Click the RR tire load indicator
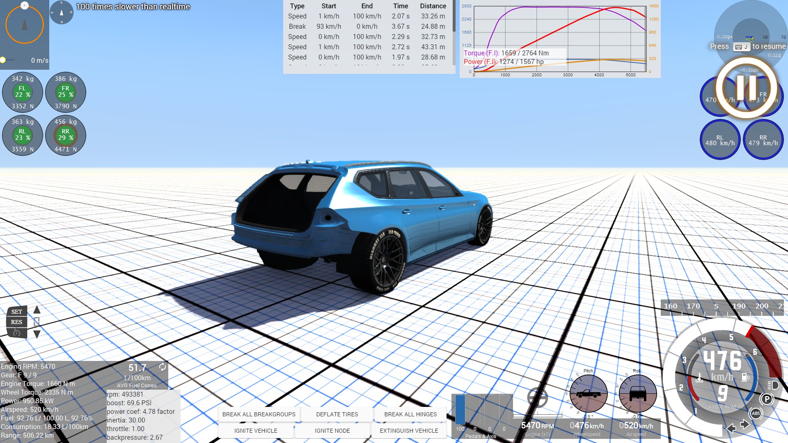The height and width of the screenshot is (443, 788). click(66, 135)
